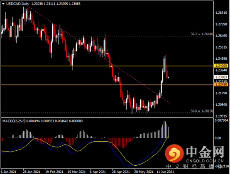Viewport: 230px width, 174px height.
Task: Click the 1.28315 price scale label
Action: (221, 13)
